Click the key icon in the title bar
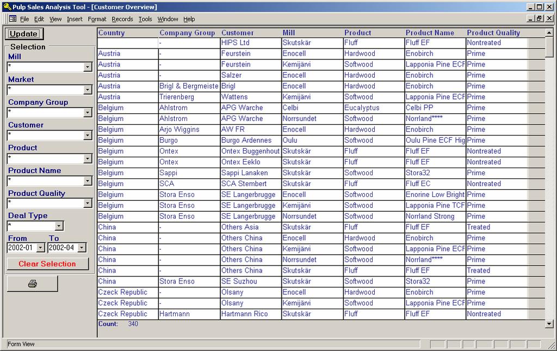557x351 pixels. (7, 7)
